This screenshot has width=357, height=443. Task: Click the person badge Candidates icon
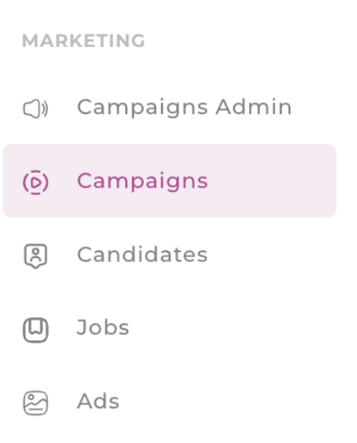pyautogui.click(x=36, y=255)
